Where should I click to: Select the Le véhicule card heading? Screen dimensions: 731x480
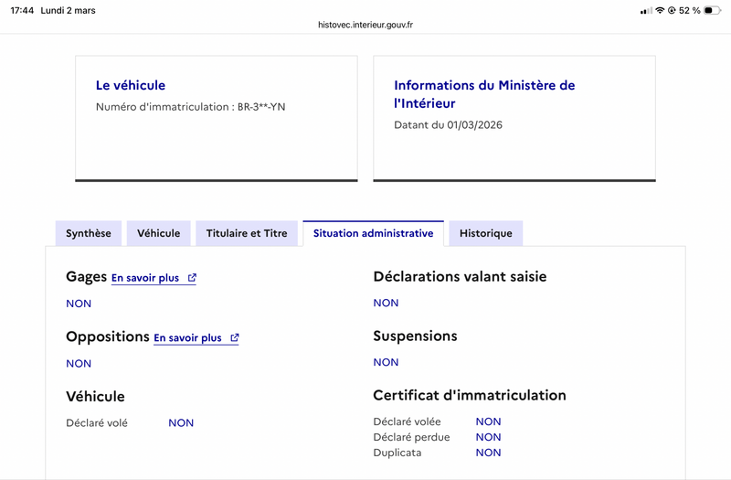131,85
